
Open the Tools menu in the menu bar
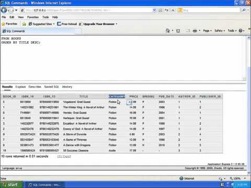[45, 17]
